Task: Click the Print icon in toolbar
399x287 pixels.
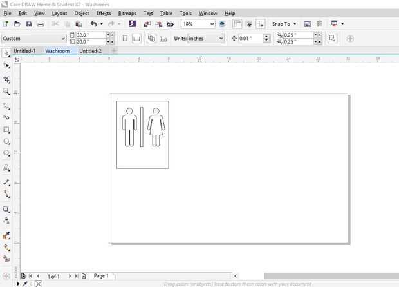Action: (41, 24)
